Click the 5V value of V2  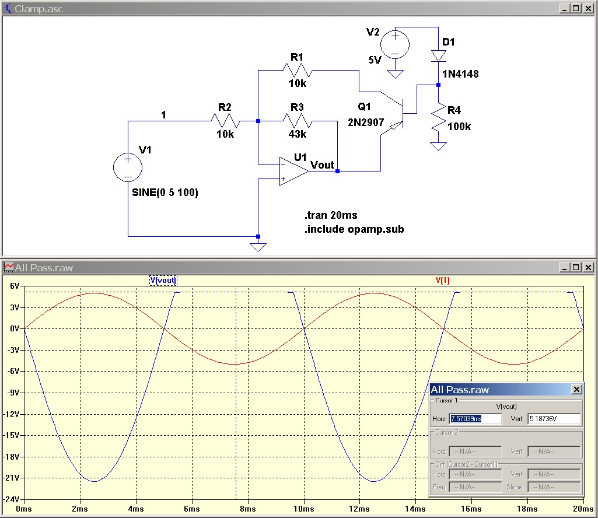pos(375,60)
